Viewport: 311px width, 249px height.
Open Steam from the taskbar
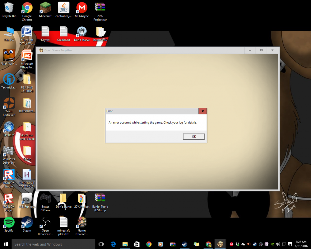[x=184, y=244]
